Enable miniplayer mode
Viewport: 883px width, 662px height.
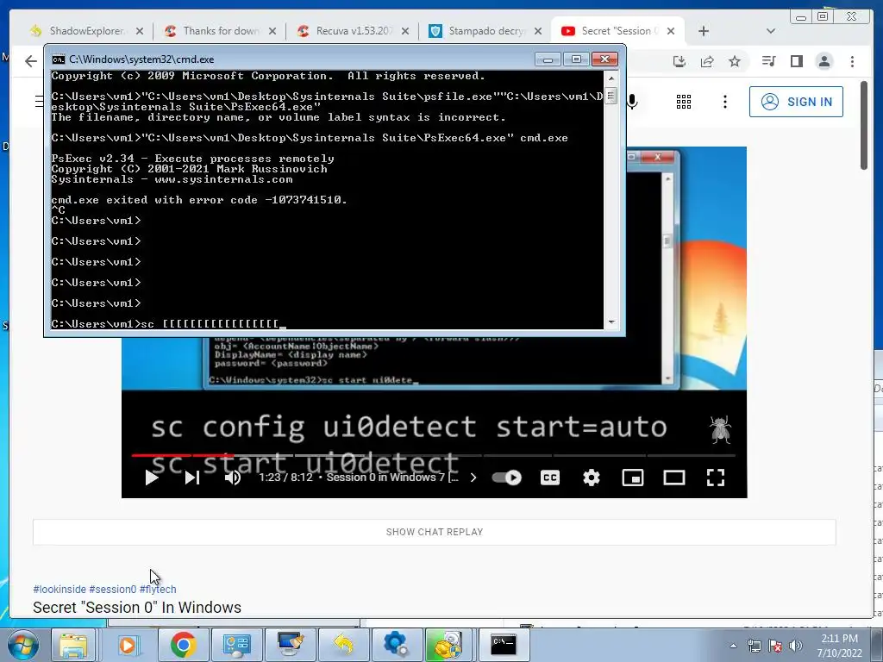coord(633,478)
